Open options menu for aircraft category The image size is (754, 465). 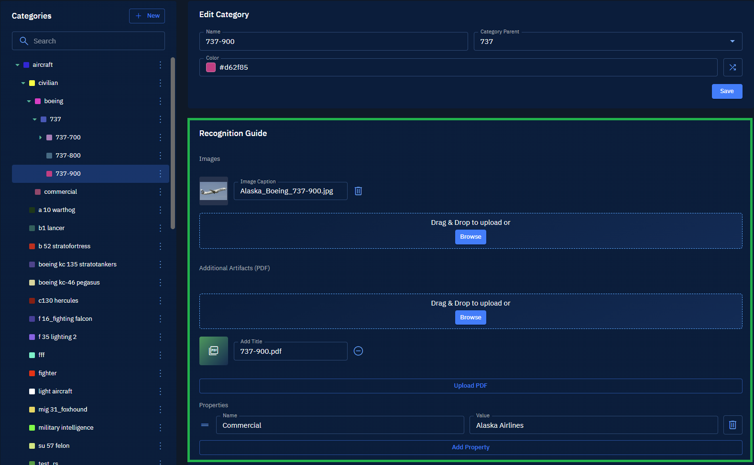click(x=160, y=65)
